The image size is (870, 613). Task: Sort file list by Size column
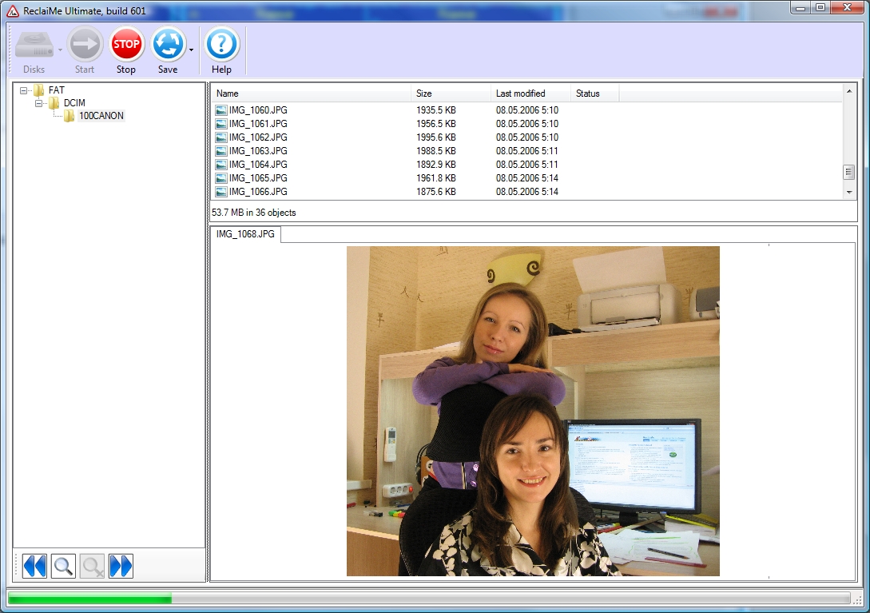click(451, 94)
